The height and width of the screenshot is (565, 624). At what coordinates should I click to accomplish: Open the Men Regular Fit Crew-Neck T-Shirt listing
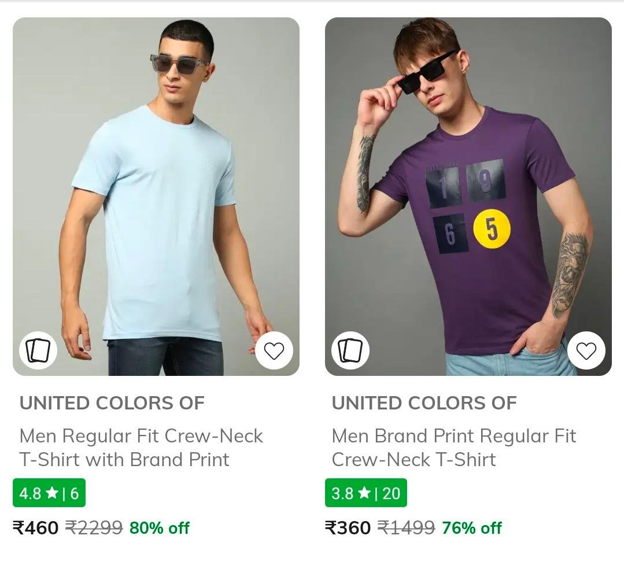pos(141,448)
